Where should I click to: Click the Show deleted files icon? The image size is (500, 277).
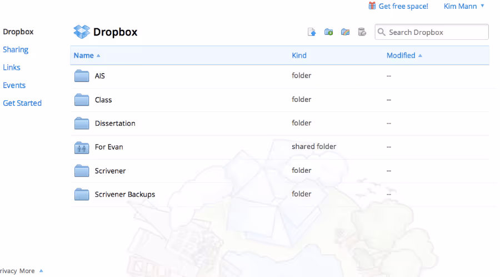tap(362, 32)
